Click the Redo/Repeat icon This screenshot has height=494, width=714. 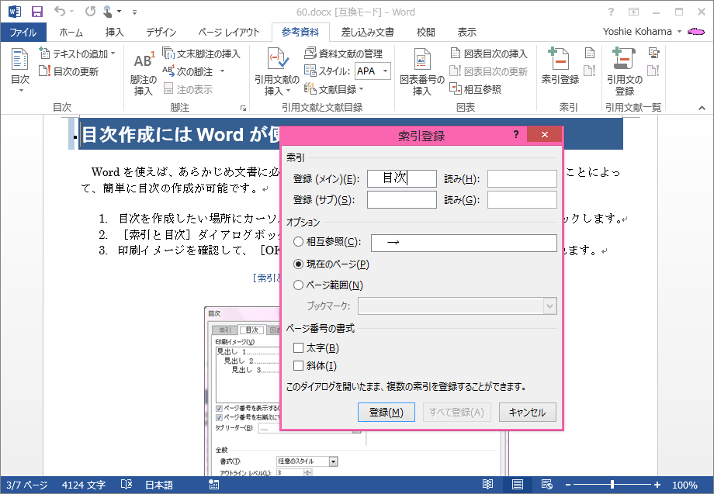pyautogui.click(x=90, y=11)
